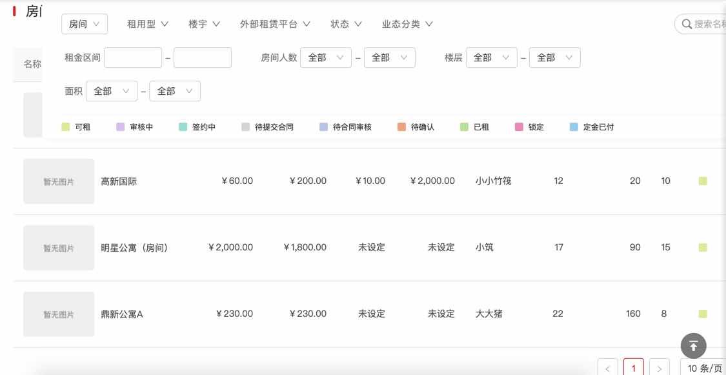The height and width of the screenshot is (375, 726).
Task: Click the minimum 租金区间 input field
Action: coord(133,57)
